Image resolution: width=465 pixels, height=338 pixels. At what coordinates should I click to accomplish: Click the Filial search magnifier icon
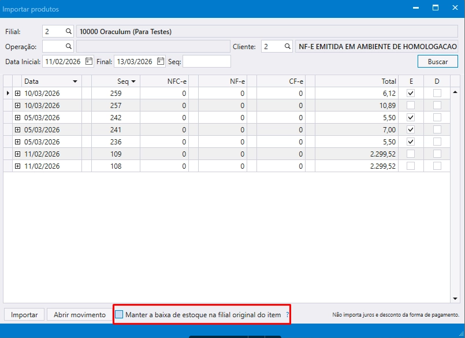coord(68,31)
